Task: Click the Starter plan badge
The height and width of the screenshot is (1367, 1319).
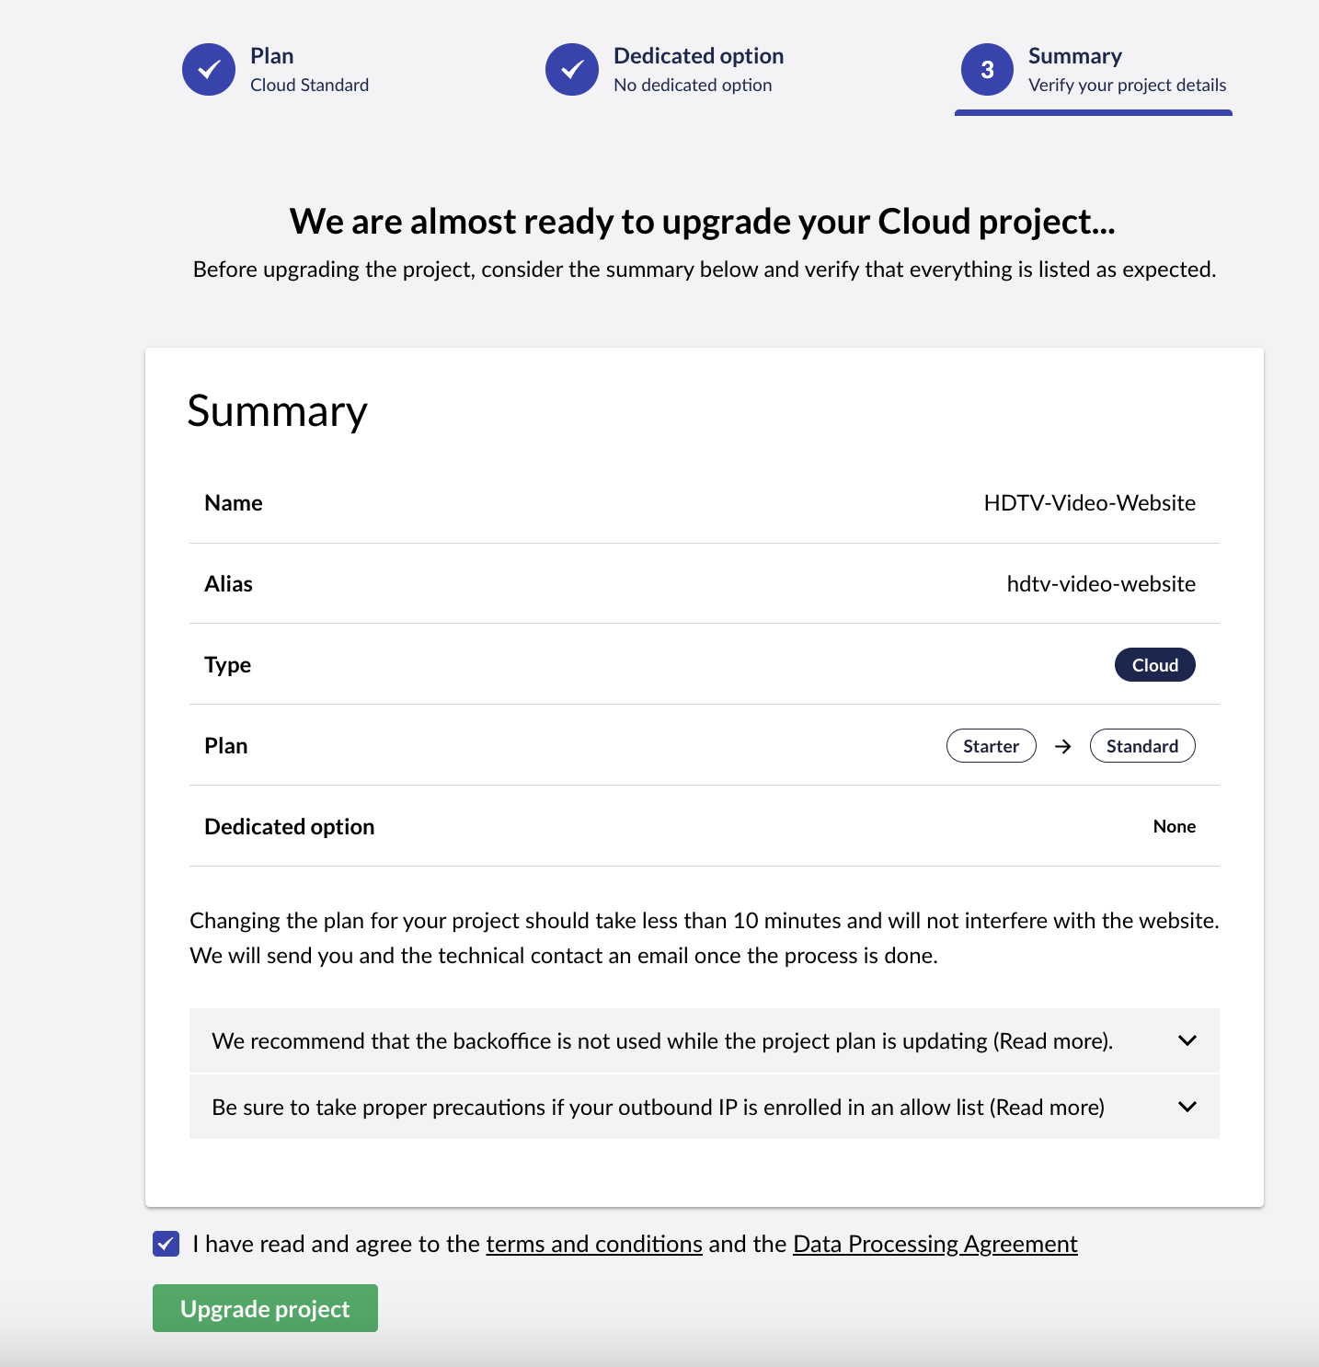Action: (992, 746)
